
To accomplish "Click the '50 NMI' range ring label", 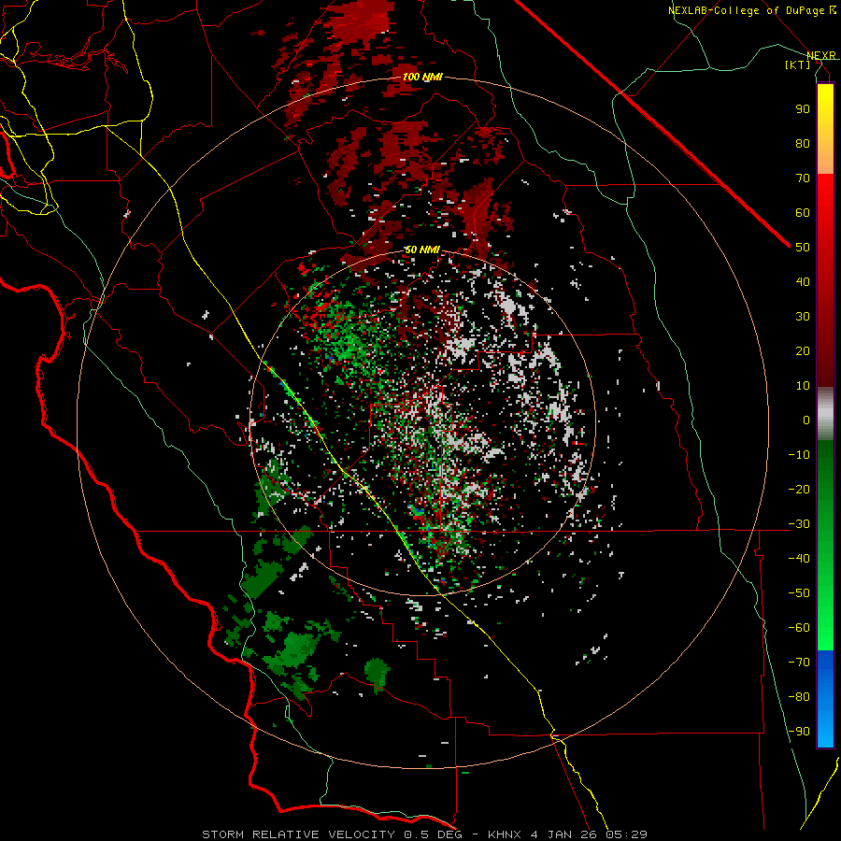I will pyautogui.click(x=422, y=249).
